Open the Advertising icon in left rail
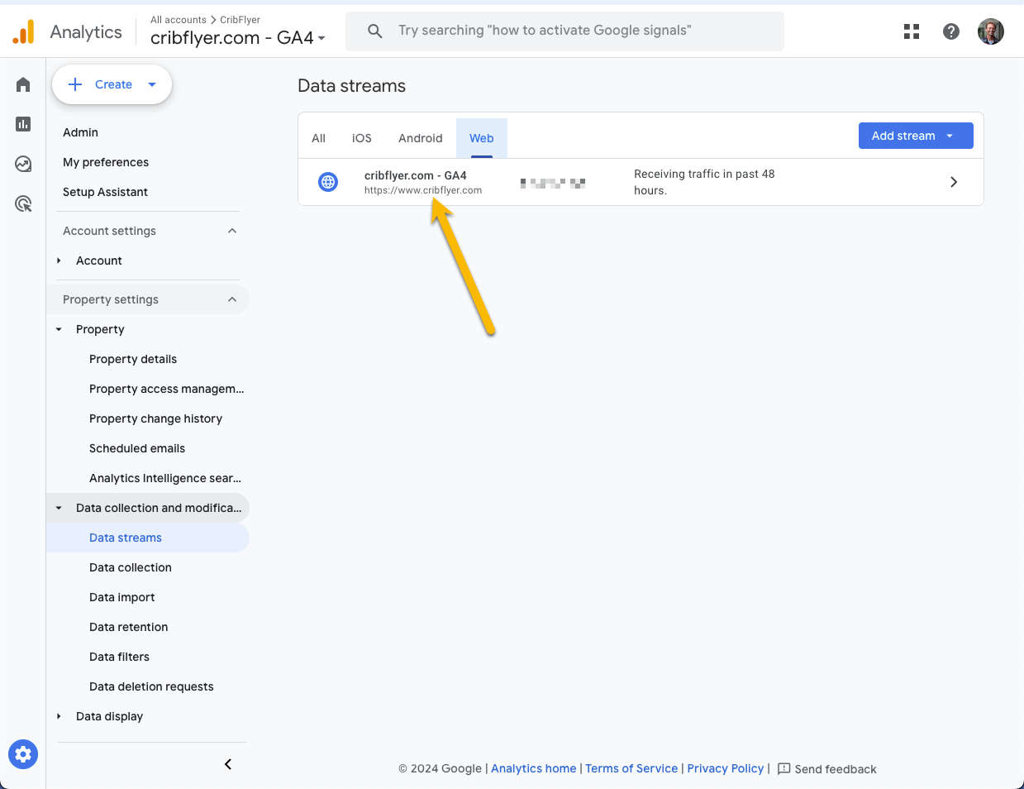 click(23, 203)
